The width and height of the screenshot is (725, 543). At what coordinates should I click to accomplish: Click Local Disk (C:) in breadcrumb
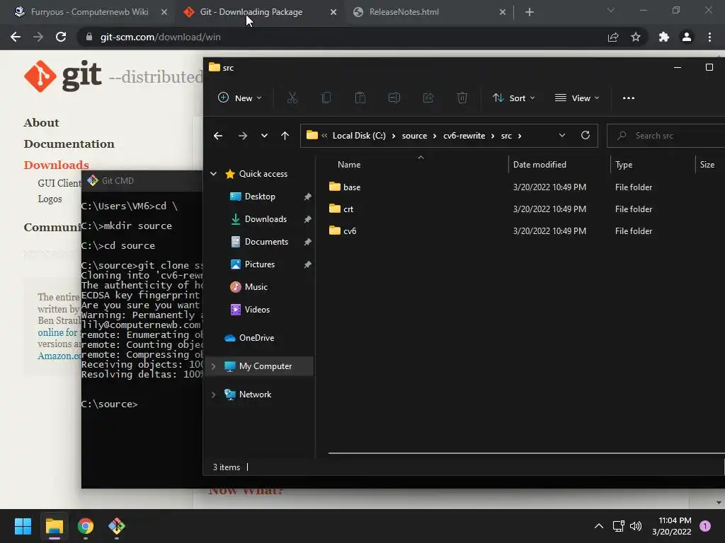pos(359,136)
